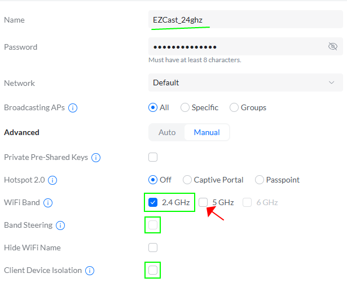Click the Name field containing EZCast_24ghz
347x282 pixels.
pyautogui.click(x=245, y=20)
